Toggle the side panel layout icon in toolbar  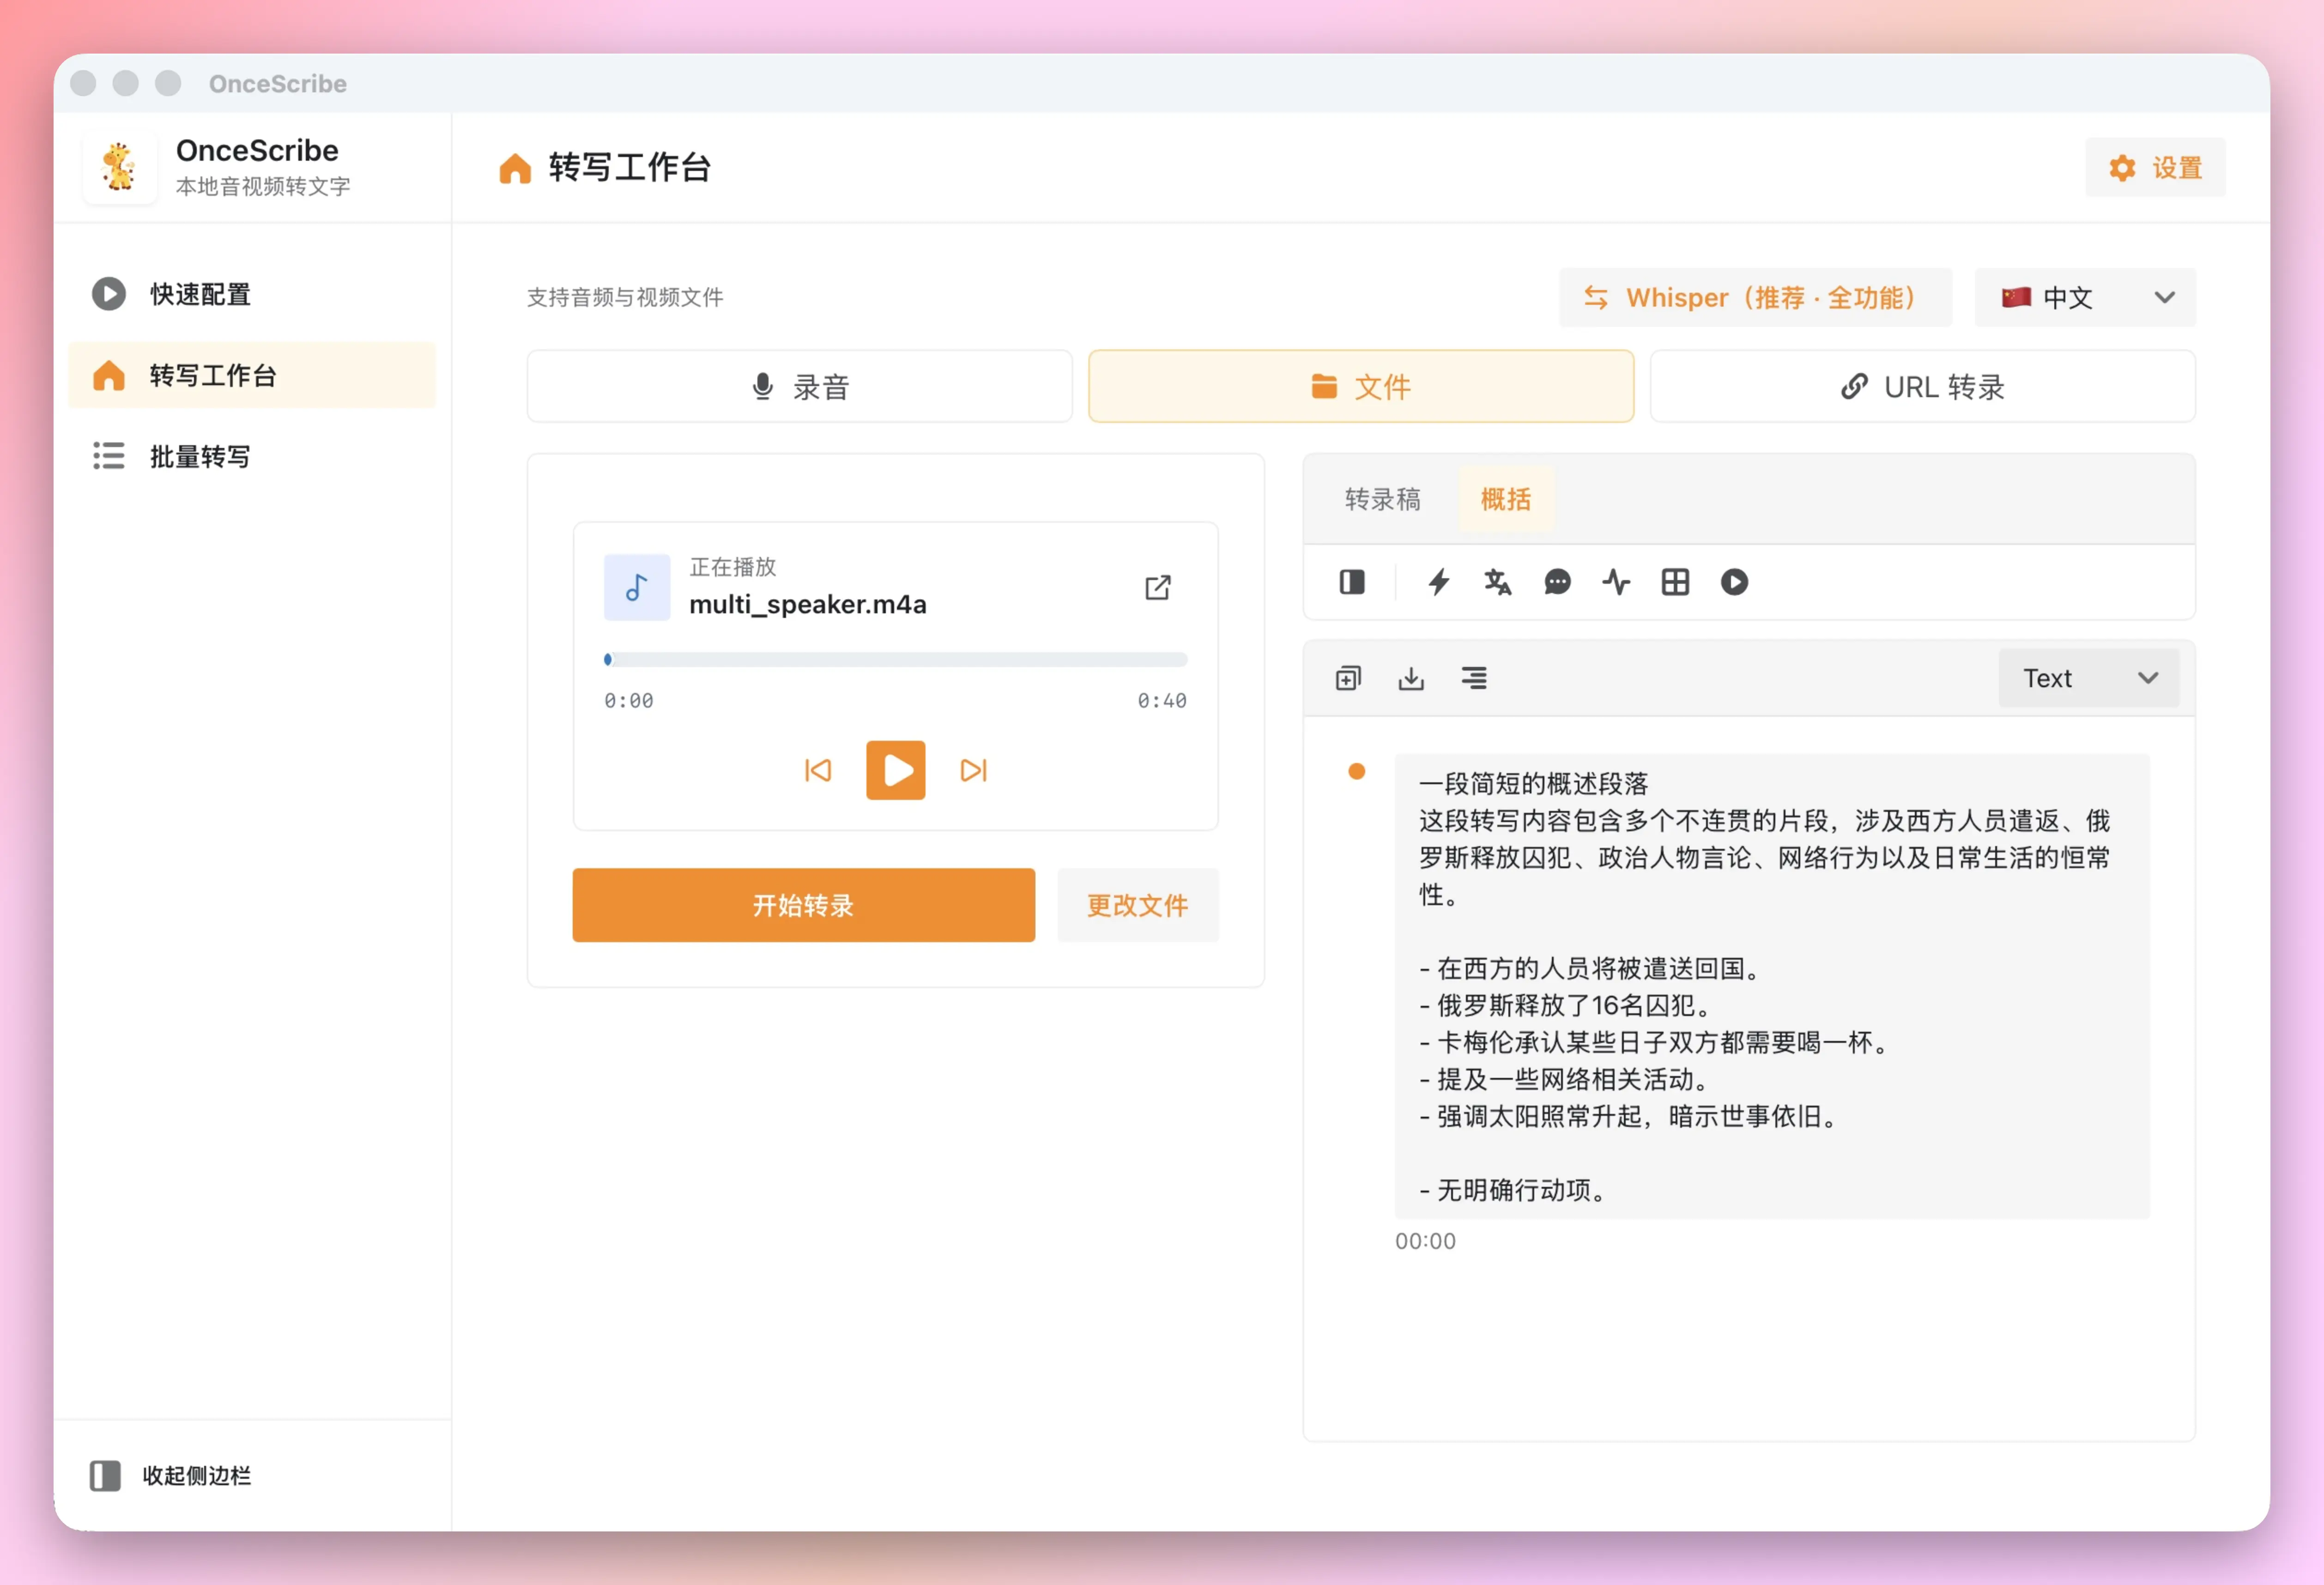pyautogui.click(x=1352, y=582)
